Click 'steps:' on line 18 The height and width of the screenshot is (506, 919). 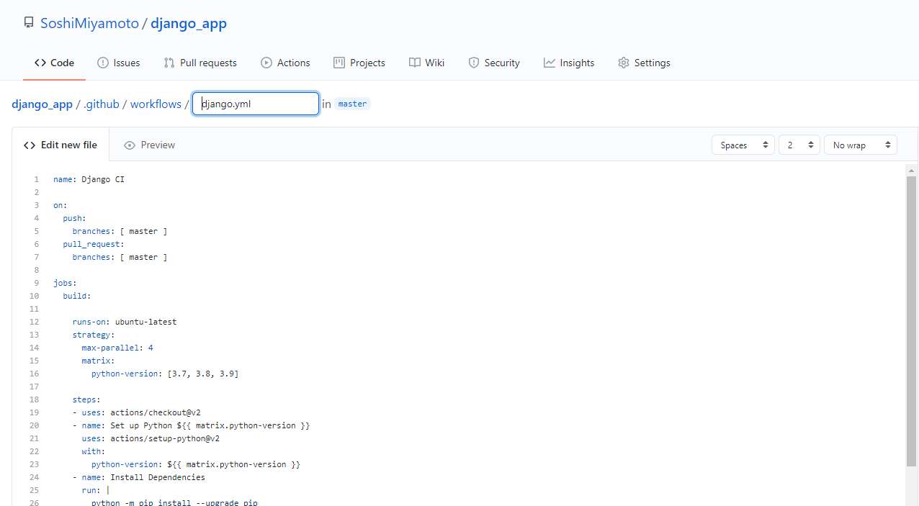[86, 399]
